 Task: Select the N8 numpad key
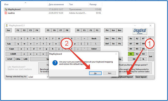[137, 44]
